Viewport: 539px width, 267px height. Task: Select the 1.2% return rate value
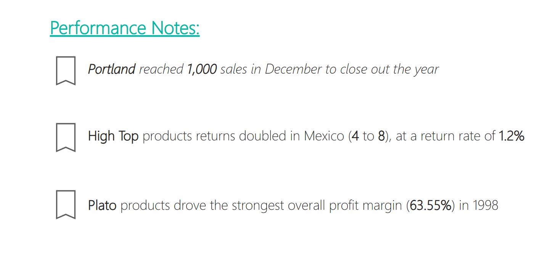(512, 136)
